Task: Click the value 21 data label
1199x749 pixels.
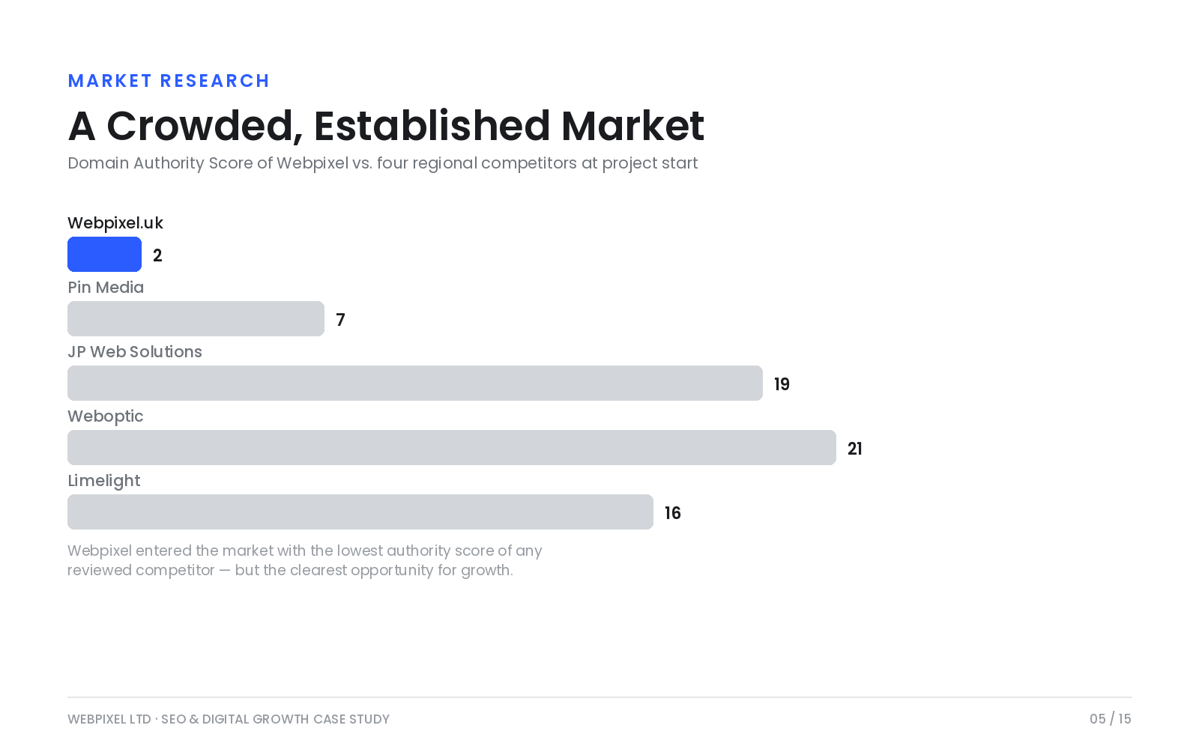Action: click(x=855, y=449)
